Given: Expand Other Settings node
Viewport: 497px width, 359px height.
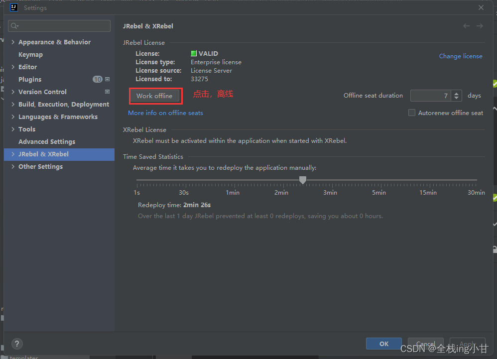Looking at the screenshot, I should [x=13, y=166].
